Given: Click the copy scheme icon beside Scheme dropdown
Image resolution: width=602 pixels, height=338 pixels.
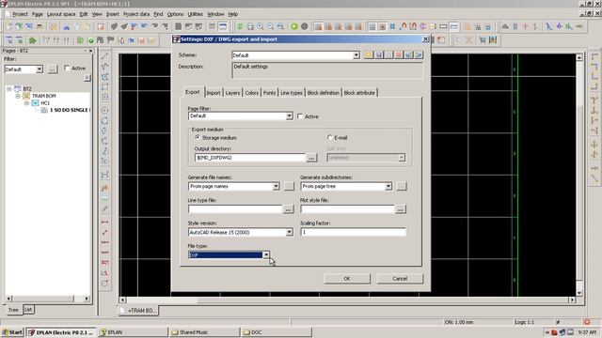Looking at the screenshot, I should (x=388, y=55).
